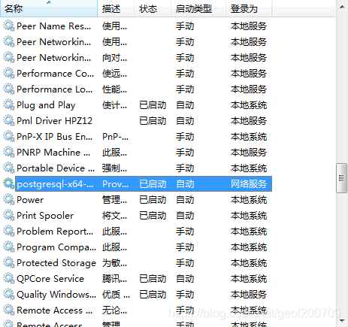This screenshot has width=348, height=327.
Task: Click 腾讯... description of QPCore Service
Action: click(x=114, y=279)
